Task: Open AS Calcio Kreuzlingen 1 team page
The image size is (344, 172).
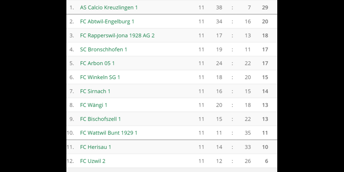Action: [x=109, y=7]
